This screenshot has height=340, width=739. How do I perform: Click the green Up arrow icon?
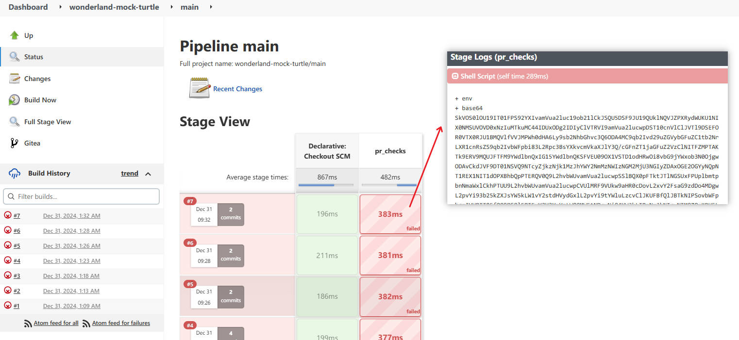point(15,35)
